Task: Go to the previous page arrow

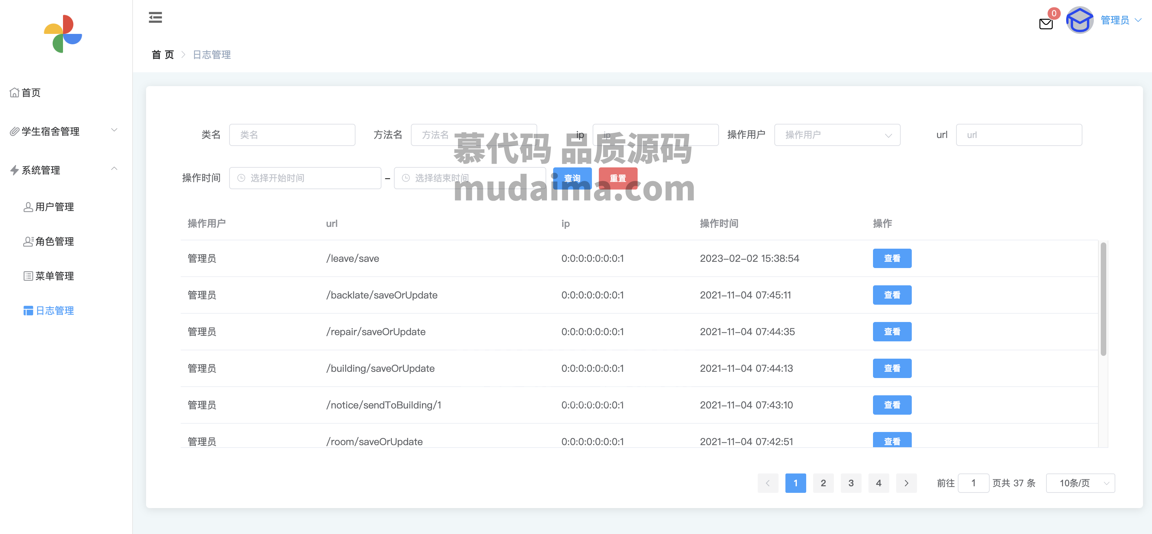Action: pyautogui.click(x=768, y=483)
